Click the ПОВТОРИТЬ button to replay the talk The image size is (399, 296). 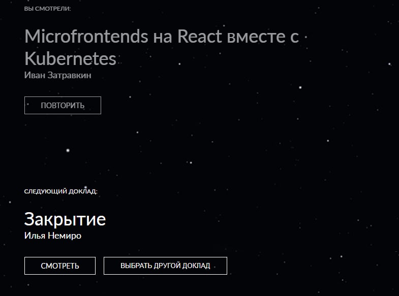tap(63, 106)
